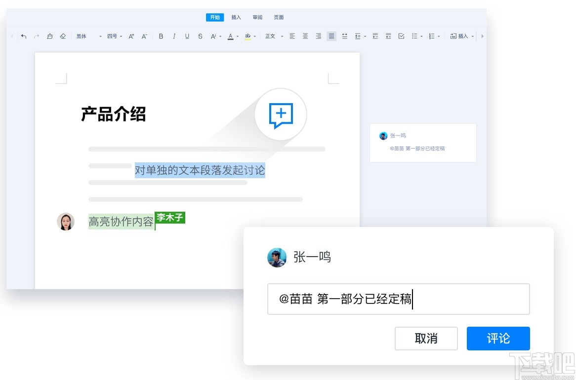Open the 插入 ribbon tab
576x380 pixels.
click(236, 17)
